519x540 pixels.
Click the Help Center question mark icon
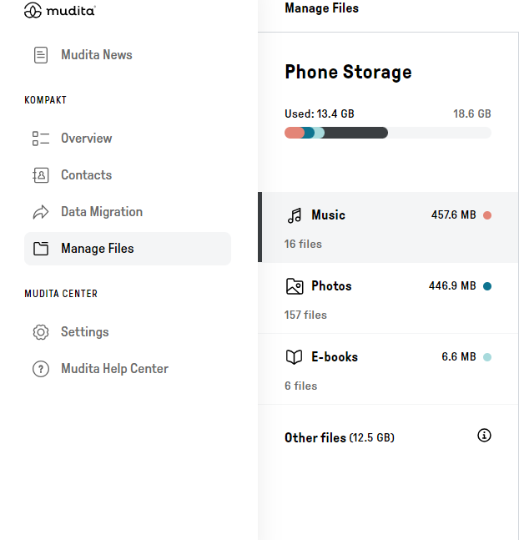(x=41, y=369)
